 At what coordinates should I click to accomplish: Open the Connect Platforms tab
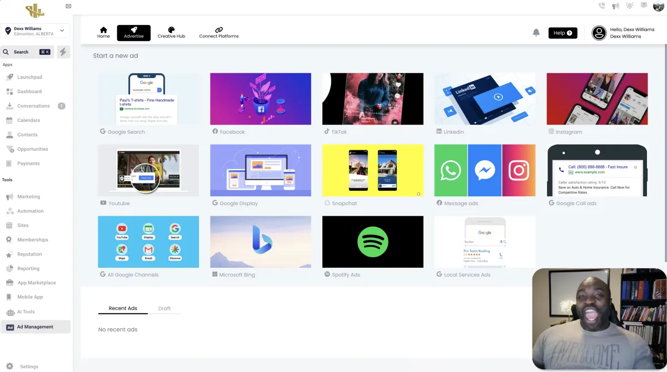click(219, 33)
